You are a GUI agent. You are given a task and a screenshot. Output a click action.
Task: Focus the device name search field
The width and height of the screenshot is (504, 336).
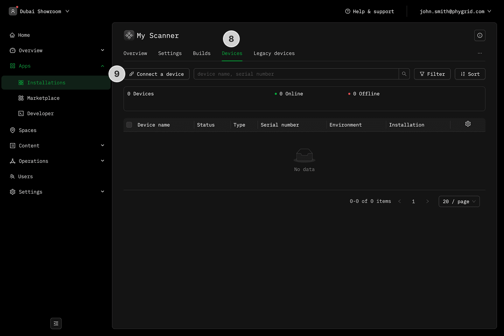(x=296, y=74)
